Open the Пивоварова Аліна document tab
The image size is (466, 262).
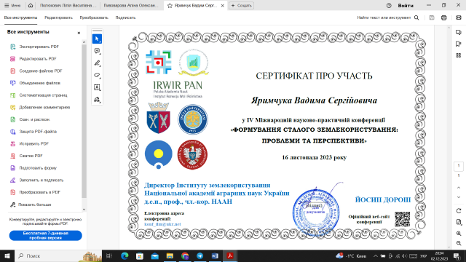(x=131, y=5)
